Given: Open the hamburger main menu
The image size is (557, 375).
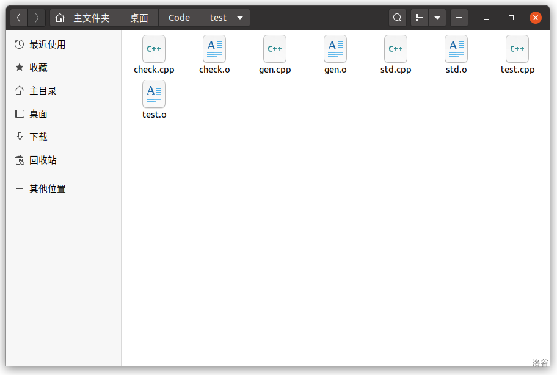Looking at the screenshot, I should pos(459,18).
